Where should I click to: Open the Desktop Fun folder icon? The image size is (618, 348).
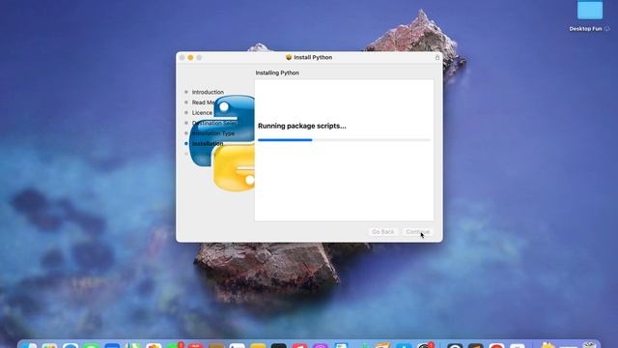tap(590, 10)
